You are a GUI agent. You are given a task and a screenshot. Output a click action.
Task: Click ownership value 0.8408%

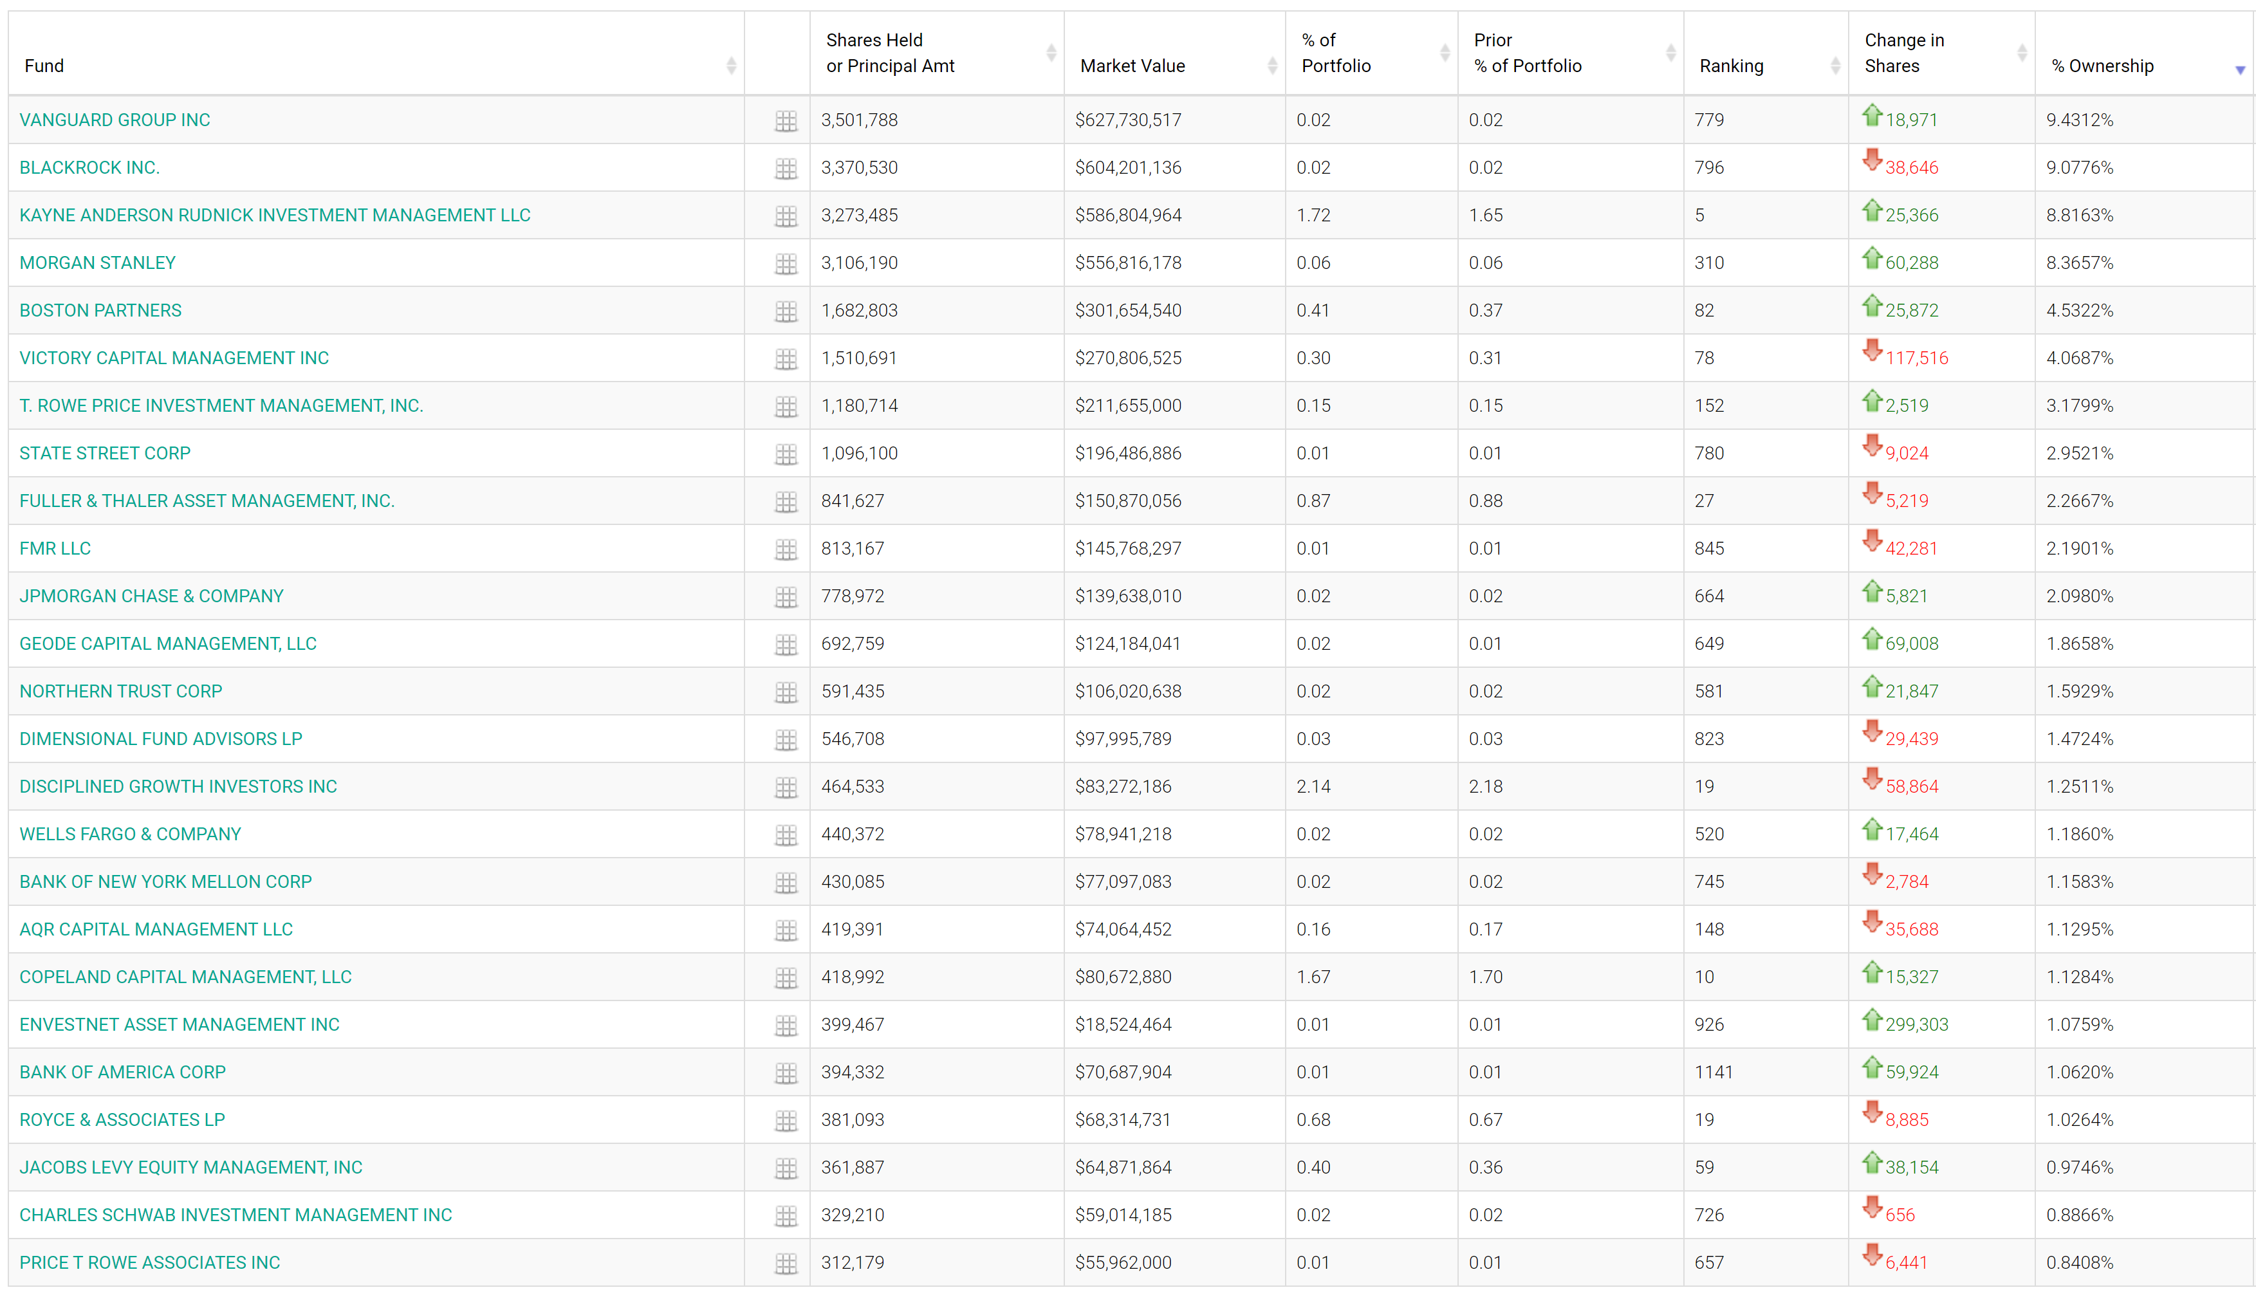[x=2080, y=1262]
